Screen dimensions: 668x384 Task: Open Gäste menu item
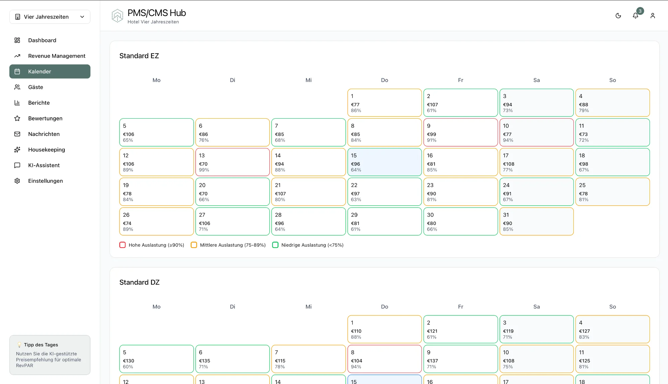click(36, 87)
